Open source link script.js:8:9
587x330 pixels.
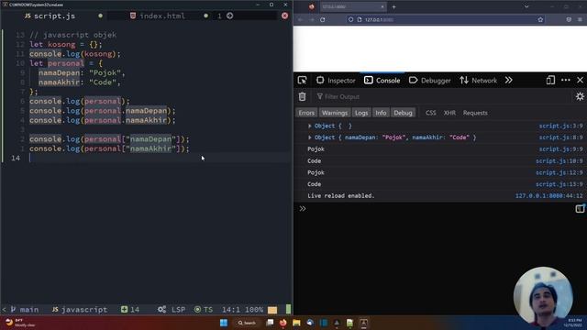pyautogui.click(x=560, y=137)
